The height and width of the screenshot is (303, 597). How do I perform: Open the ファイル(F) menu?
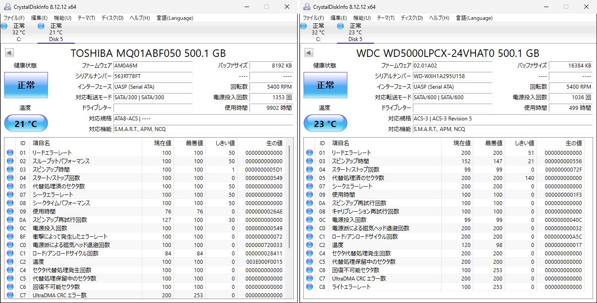[13, 18]
